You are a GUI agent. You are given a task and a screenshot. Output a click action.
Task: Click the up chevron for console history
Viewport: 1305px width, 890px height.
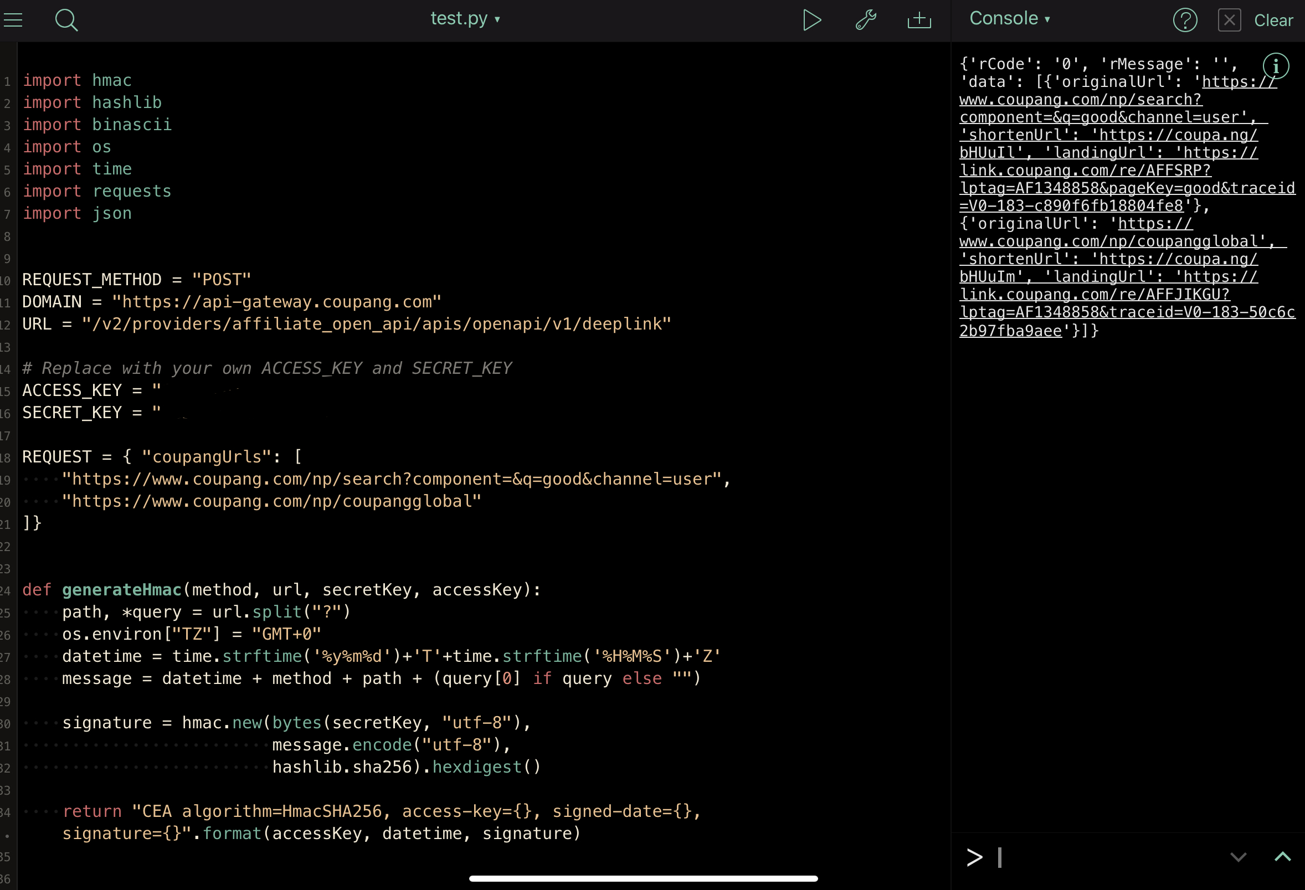coord(1282,857)
